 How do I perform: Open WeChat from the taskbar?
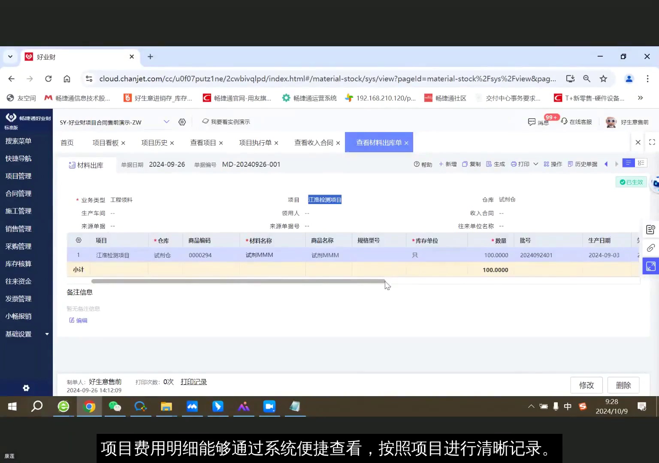[115, 406]
